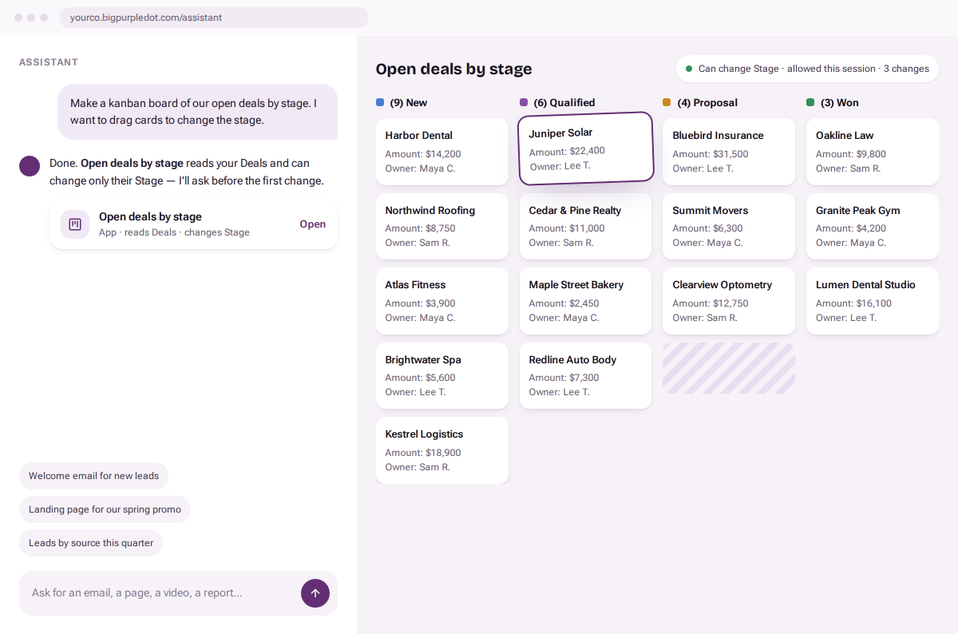Viewport: 958px width, 634px height.
Task: Click the Amount: $31,500 value
Action: click(x=711, y=154)
